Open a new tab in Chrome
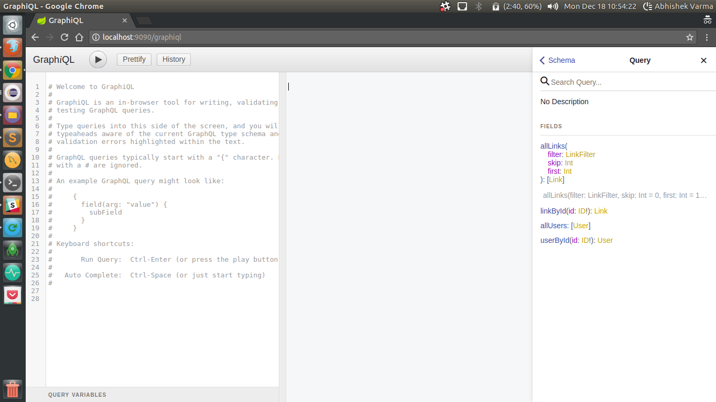 click(x=144, y=20)
